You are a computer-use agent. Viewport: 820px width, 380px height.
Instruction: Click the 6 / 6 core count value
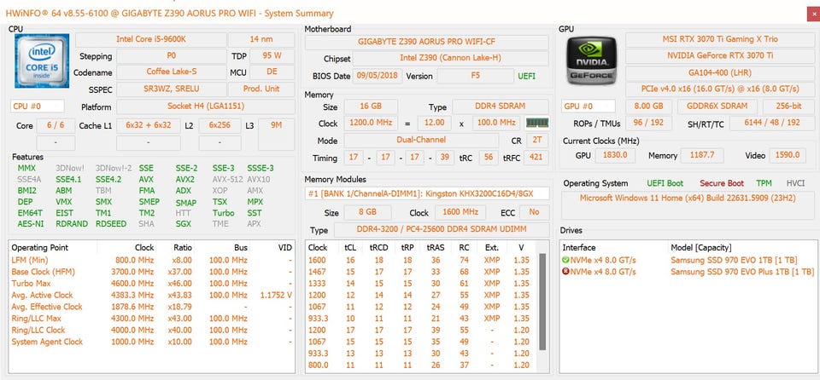point(56,126)
